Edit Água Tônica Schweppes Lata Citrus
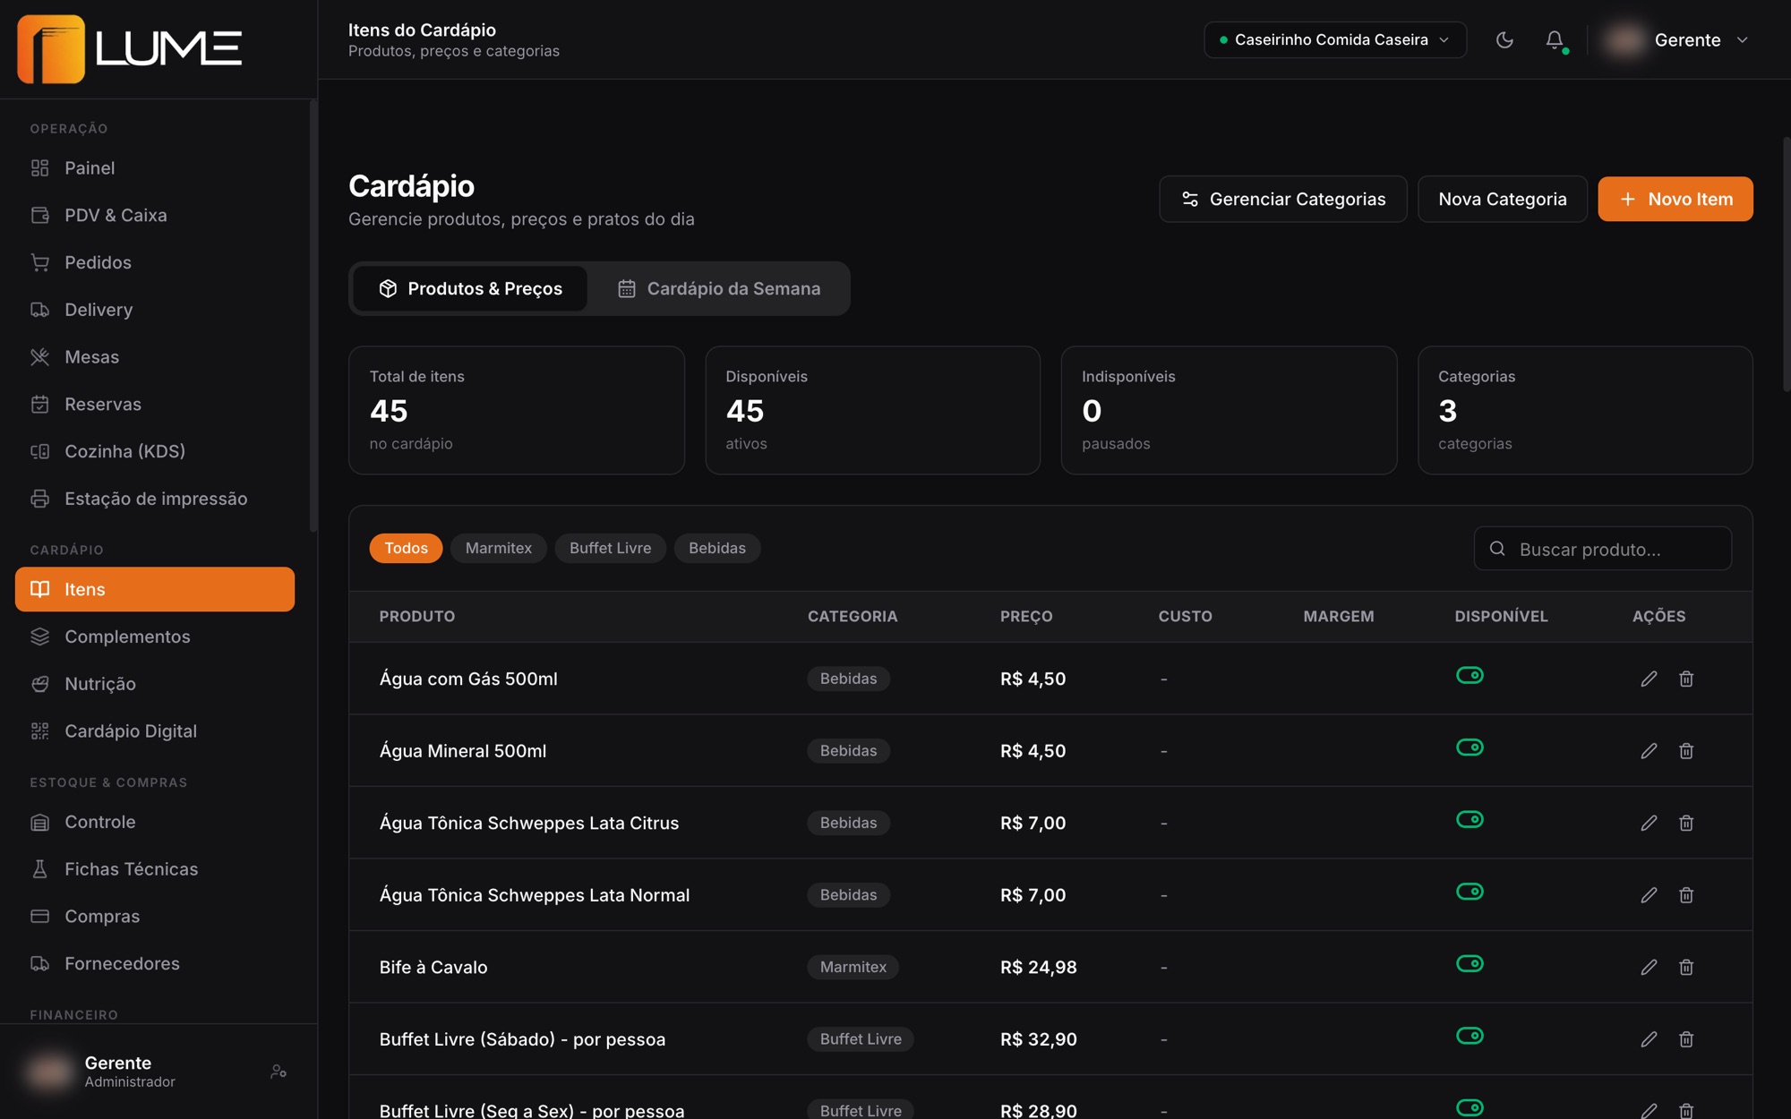Screen dimensions: 1791x1119 (x=1649, y=823)
